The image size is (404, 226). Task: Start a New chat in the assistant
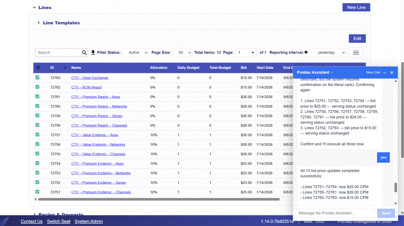point(373,72)
